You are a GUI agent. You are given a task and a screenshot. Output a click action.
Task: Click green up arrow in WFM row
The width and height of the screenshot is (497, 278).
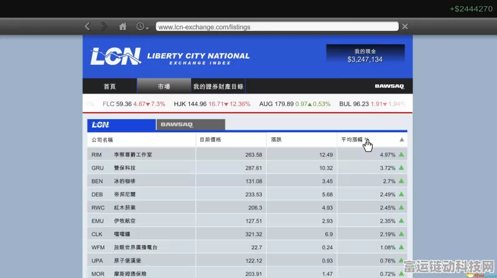(x=401, y=247)
